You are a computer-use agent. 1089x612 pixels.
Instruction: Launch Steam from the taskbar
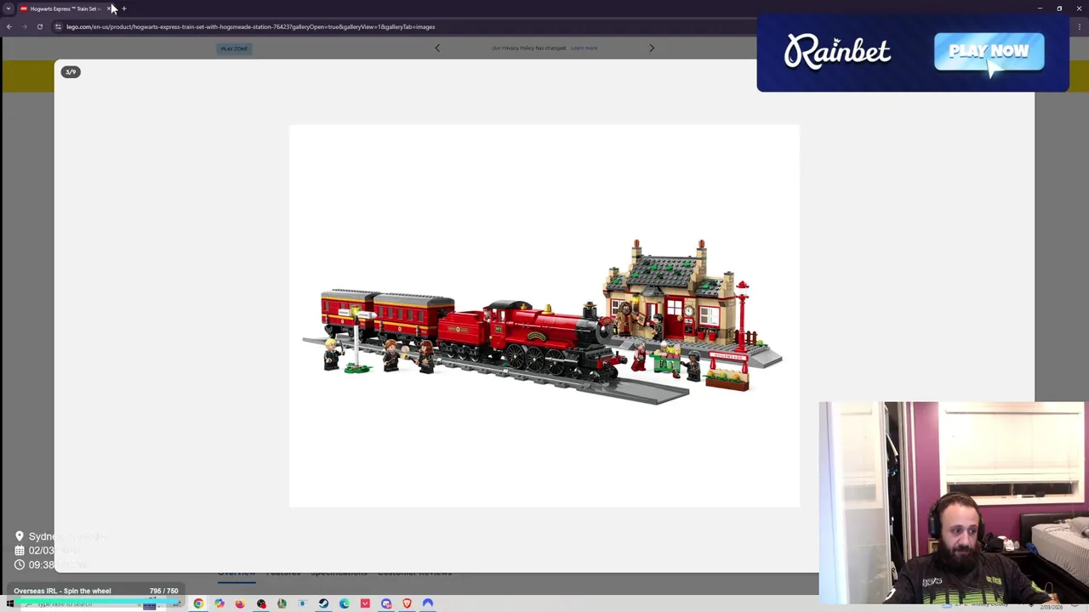[323, 603]
